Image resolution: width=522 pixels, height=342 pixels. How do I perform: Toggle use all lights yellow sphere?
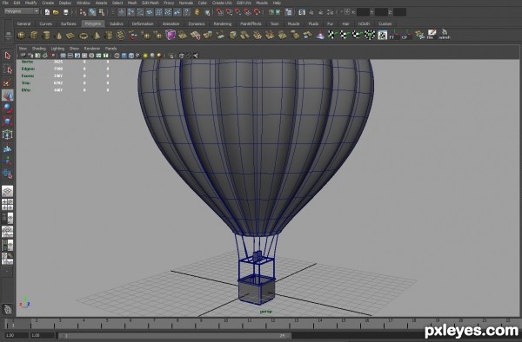145,56
